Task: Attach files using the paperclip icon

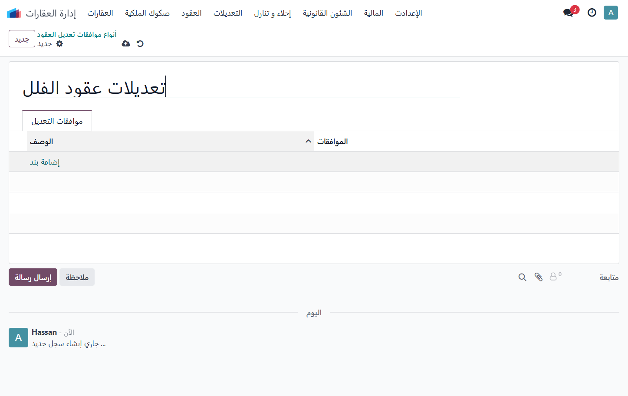Action: click(x=539, y=277)
